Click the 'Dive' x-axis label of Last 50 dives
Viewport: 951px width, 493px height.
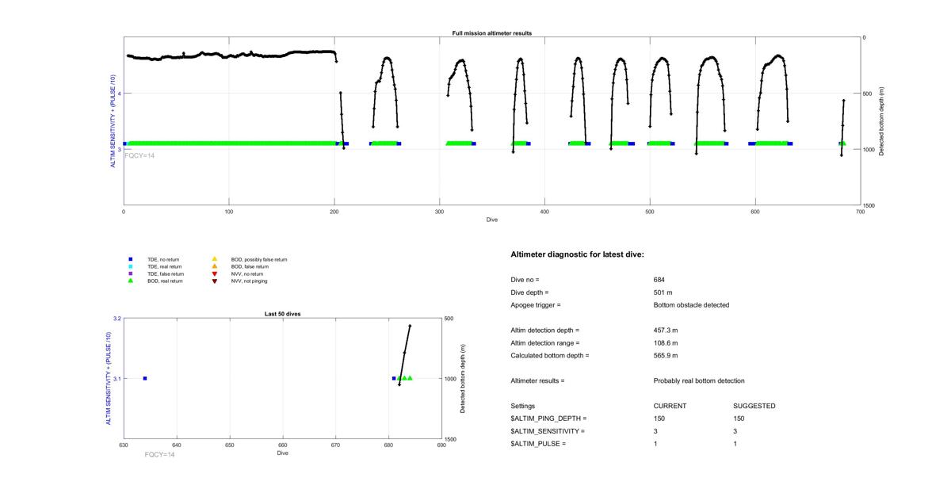(283, 453)
